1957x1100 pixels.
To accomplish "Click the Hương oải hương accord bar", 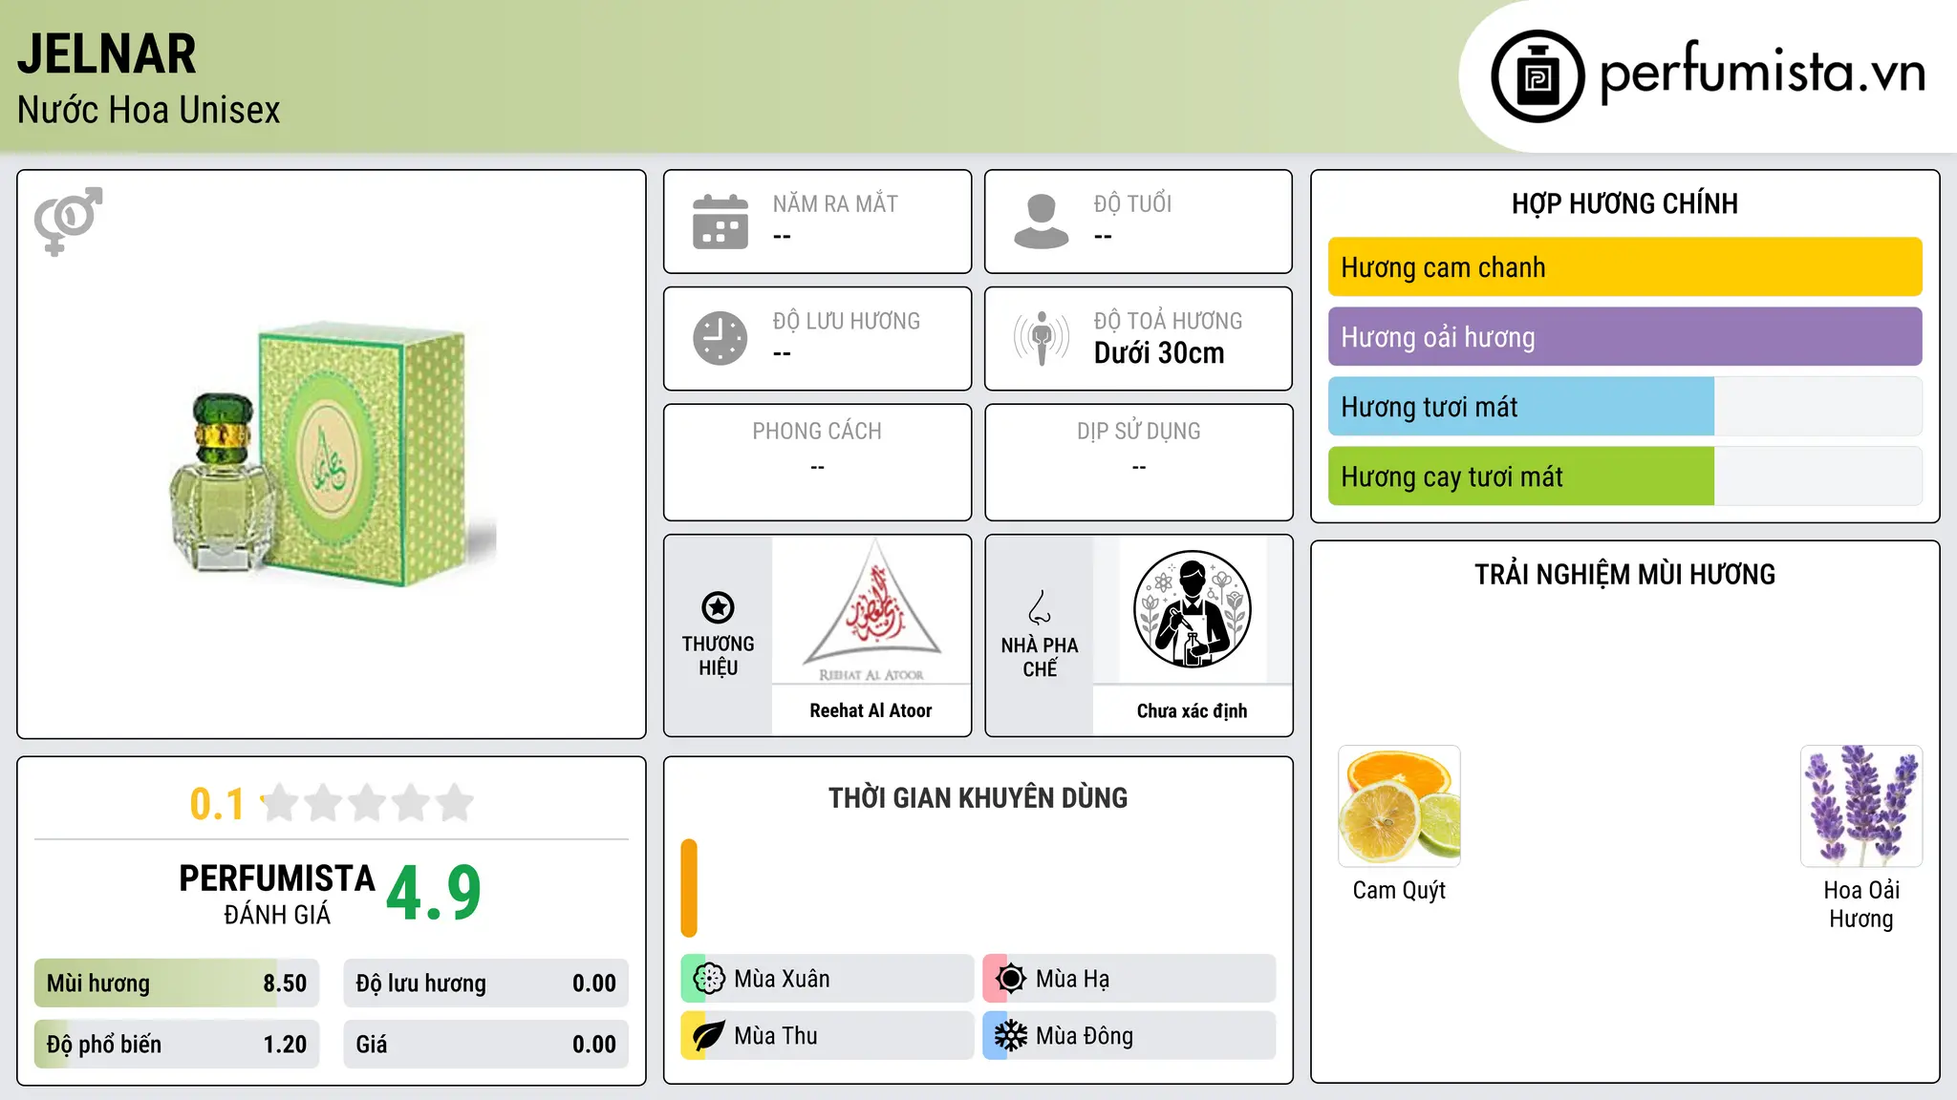I will pos(1624,337).
